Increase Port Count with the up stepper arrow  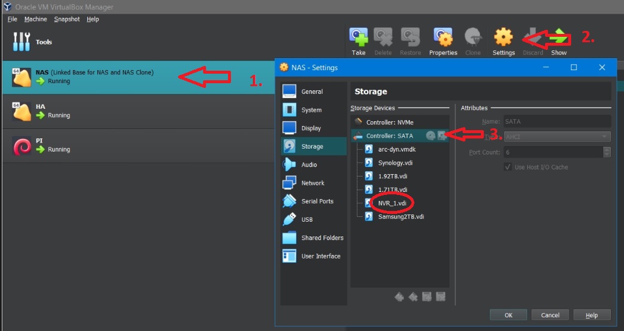[607, 149]
